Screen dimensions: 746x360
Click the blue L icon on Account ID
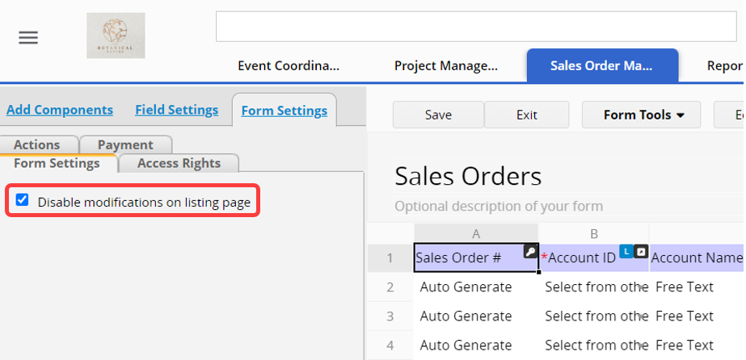[x=626, y=252]
